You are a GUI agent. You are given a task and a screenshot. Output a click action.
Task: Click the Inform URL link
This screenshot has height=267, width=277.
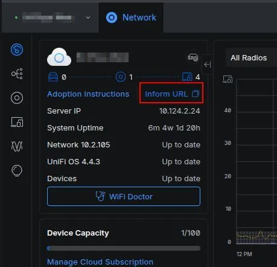[x=166, y=94]
